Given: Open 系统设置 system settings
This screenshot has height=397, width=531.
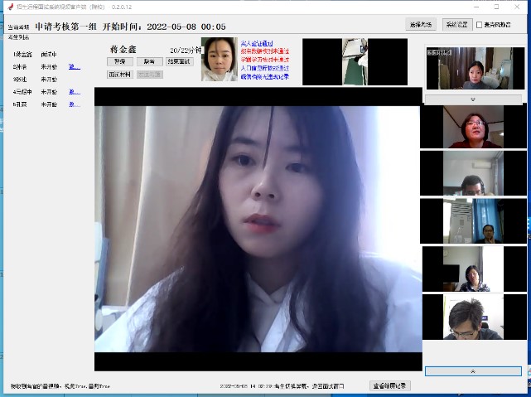Looking at the screenshot, I should coord(455,24).
